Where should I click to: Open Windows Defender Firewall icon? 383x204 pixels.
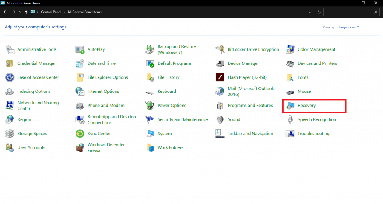coord(80,147)
